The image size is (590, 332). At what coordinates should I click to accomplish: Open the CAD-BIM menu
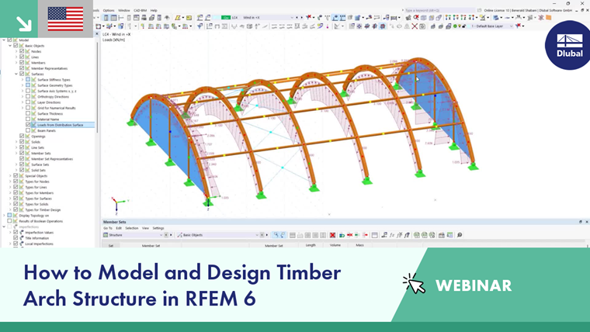coord(141,10)
